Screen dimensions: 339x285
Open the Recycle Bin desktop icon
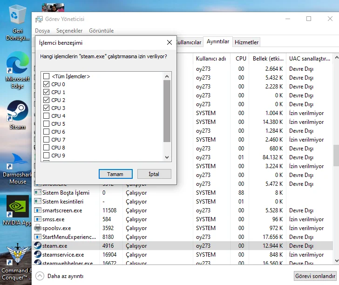click(x=17, y=23)
